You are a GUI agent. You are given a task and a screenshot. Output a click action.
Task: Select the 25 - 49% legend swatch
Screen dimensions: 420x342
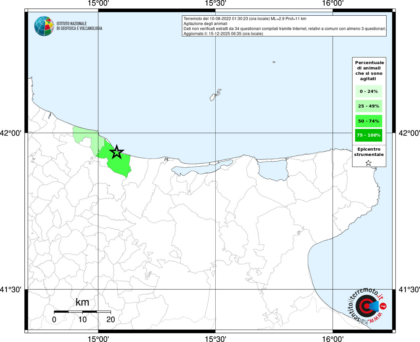tap(369, 106)
